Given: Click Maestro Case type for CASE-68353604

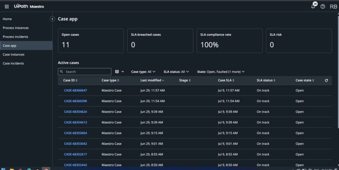Looking at the screenshot, I should (x=111, y=133).
